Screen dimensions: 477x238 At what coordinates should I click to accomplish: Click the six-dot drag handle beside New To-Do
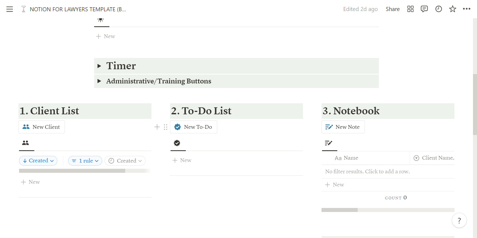pyautogui.click(x=165, y=127)
